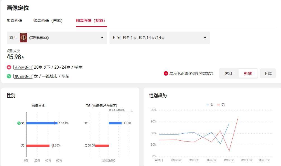Toggle the 展示TGI checkbox
The image size is (281, 166).
166,73
